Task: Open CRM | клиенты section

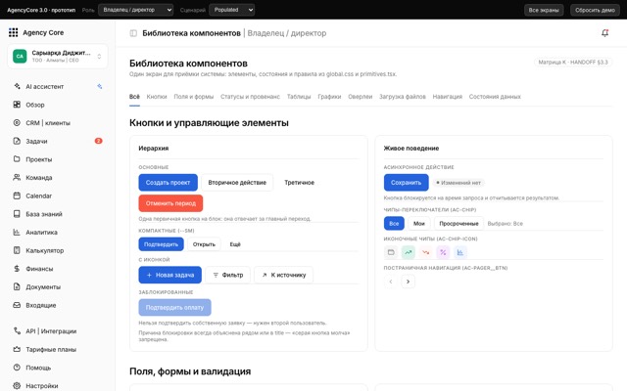Action: 57,123
